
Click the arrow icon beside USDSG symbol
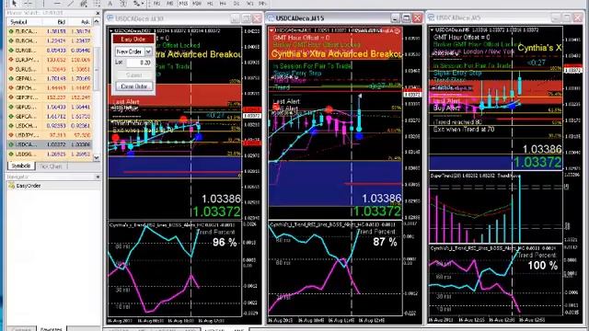pos(11,154)
